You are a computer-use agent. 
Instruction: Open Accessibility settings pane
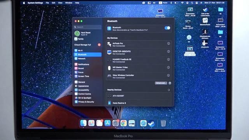(x=88, y=90)
